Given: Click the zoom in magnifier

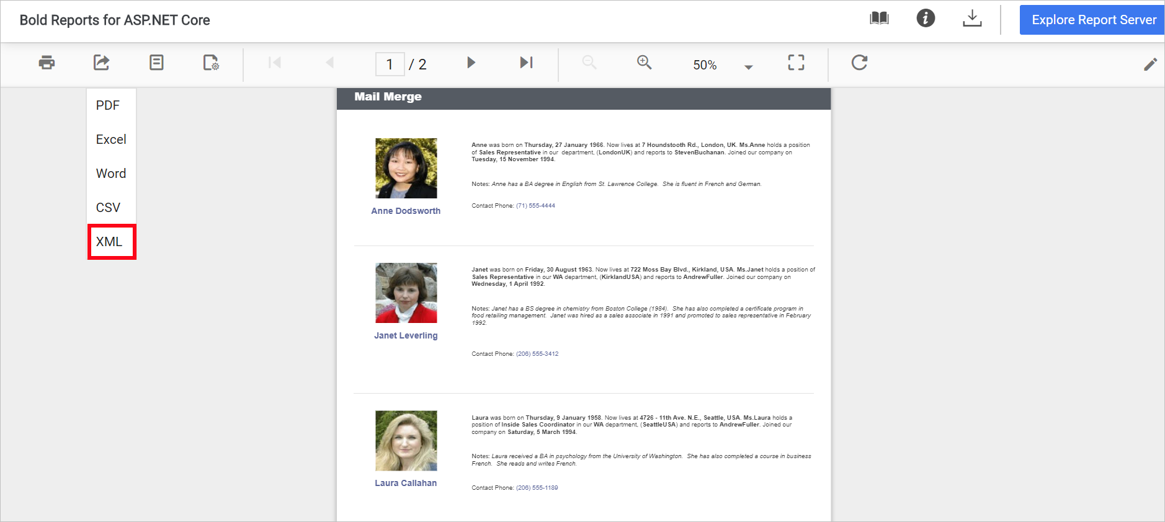Looking at the screenshot, I should pyautogui.click(x=644, y=63).
